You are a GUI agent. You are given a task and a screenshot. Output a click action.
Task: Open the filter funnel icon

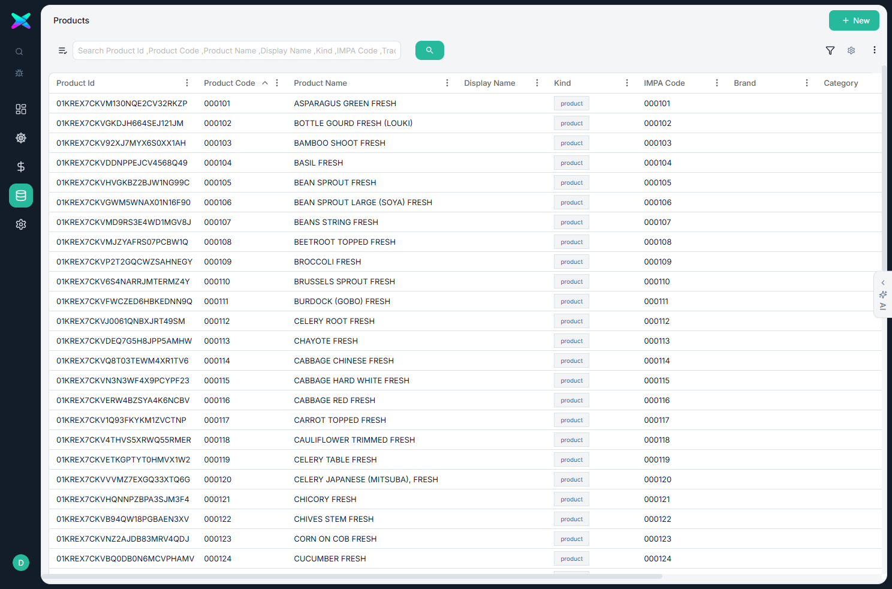(x=830, y=50)
